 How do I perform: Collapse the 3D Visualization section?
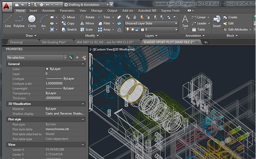(x=83, y=104)
